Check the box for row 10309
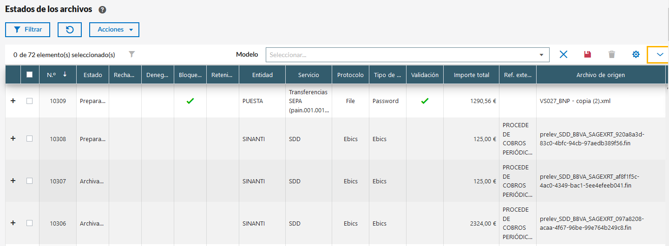Screen dimensions: 669x246 pyautogui.click(x=30, y=101)
